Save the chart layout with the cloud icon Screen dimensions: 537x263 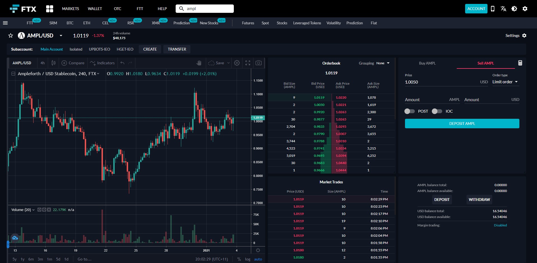[216, 63]
